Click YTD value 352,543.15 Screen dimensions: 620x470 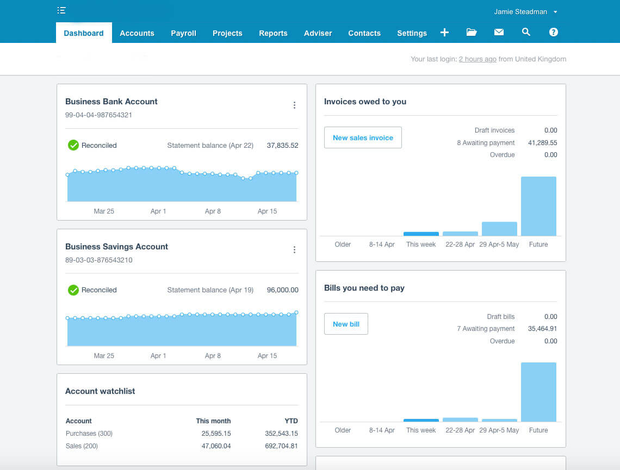click(281, 433)
